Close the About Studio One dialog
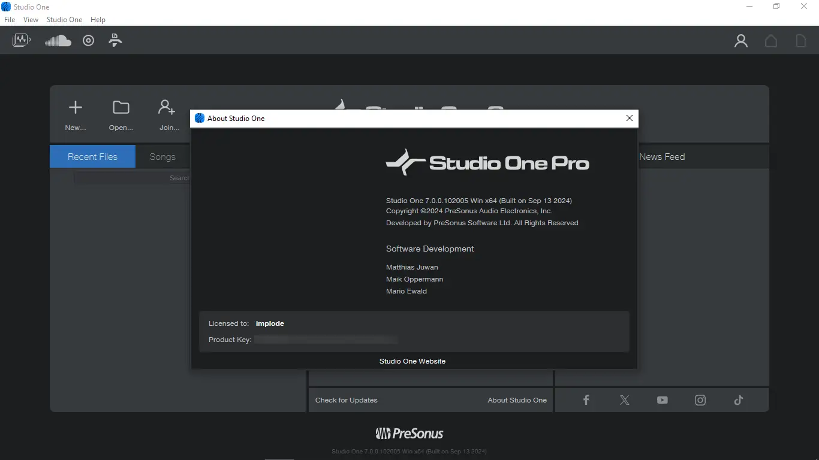Viewport: 819px width, 460px height. coord(630,119)
